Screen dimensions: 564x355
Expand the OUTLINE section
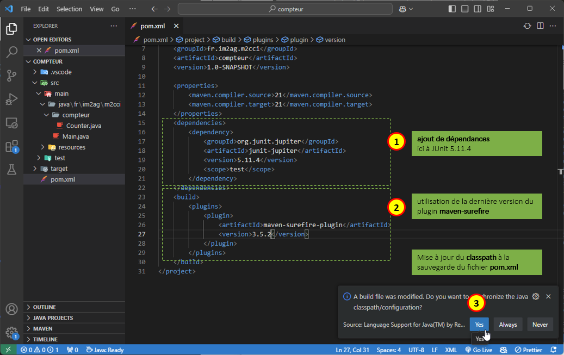[x=45, y=307]
